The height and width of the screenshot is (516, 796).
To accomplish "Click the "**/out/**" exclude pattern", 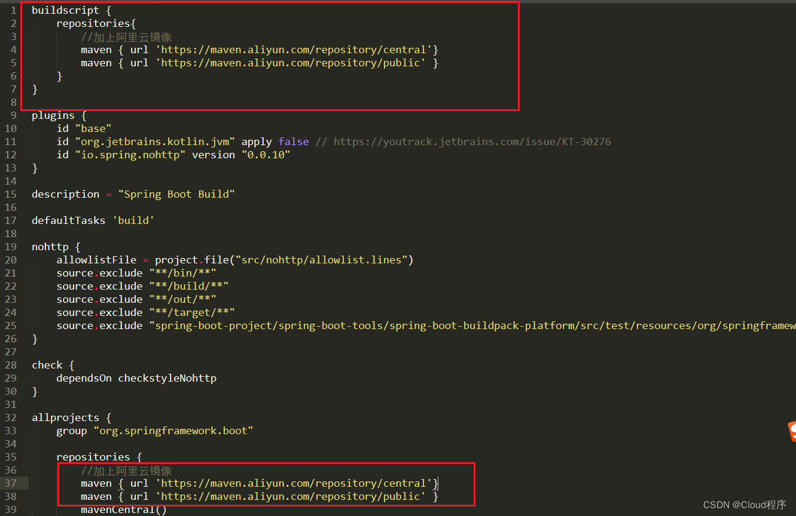I will point(182,299).
